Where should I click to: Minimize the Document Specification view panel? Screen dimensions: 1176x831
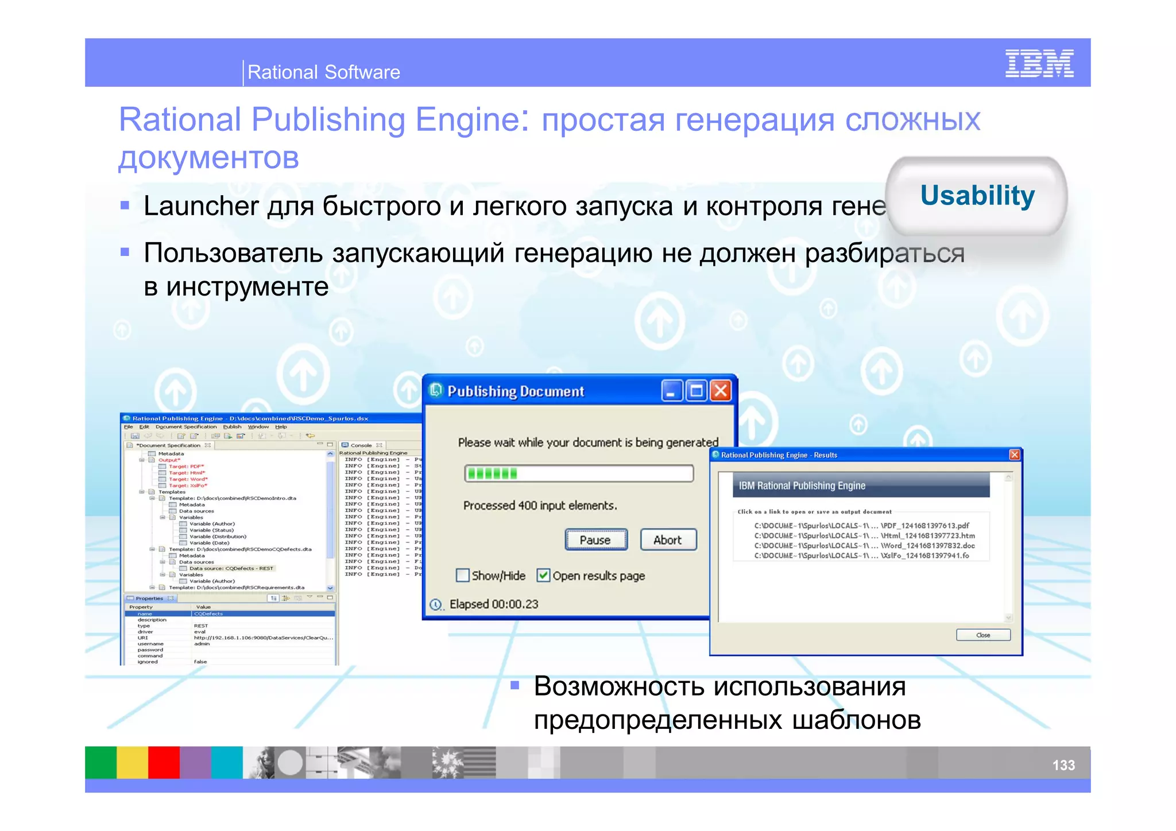tap(320, 444)
